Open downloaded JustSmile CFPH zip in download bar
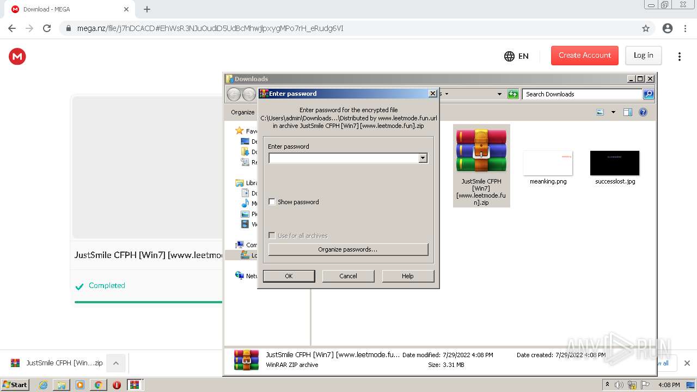This screenshot has width=697, height=392. click(x=57, y=363)
